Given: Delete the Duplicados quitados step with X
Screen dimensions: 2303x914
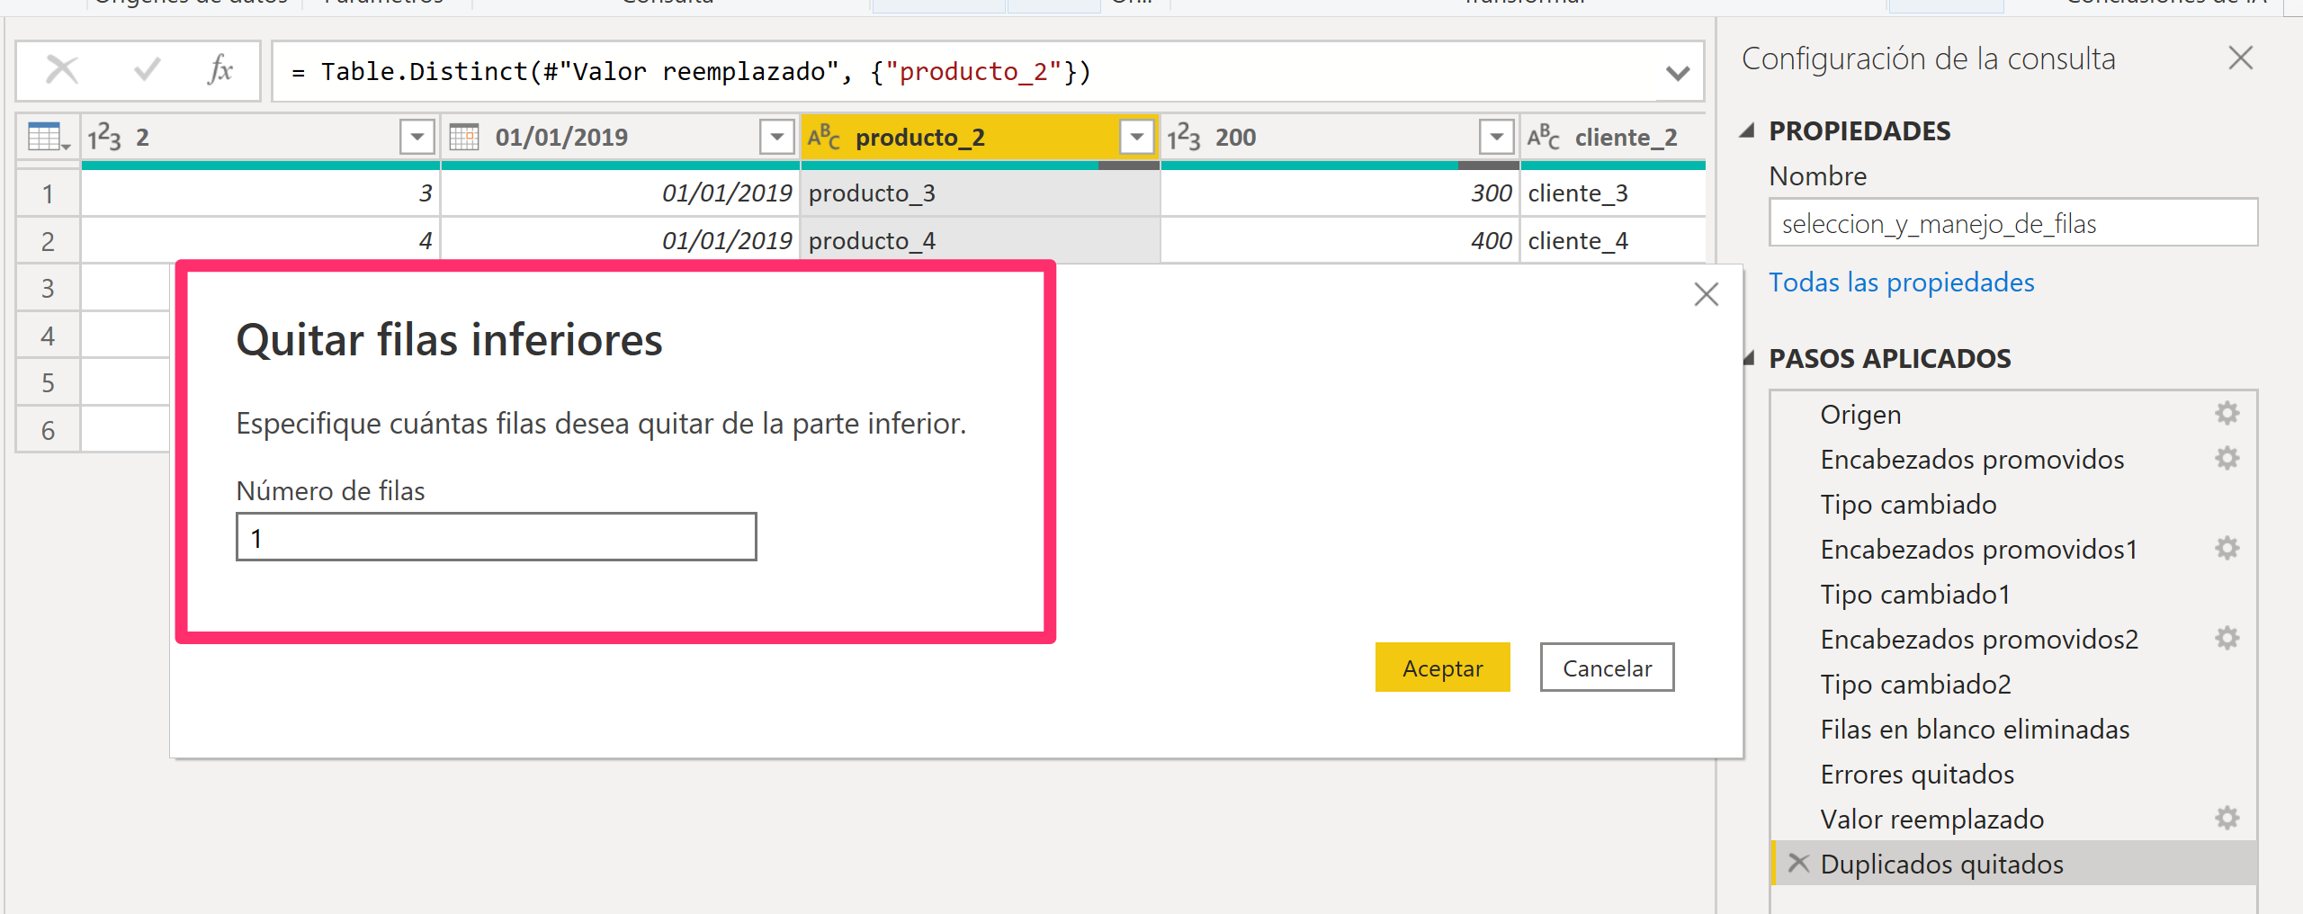Looking at the screenshot, I should 1798,864.
